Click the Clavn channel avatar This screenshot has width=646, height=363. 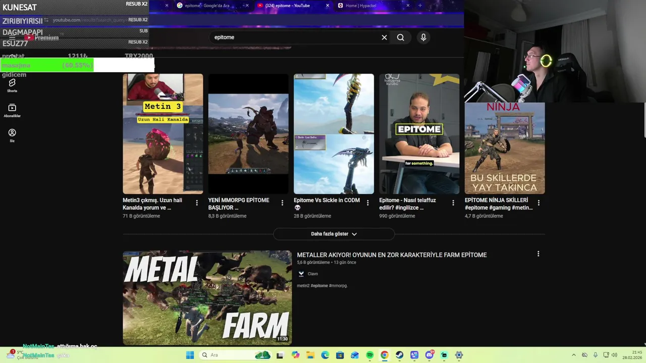pos(301,274)
